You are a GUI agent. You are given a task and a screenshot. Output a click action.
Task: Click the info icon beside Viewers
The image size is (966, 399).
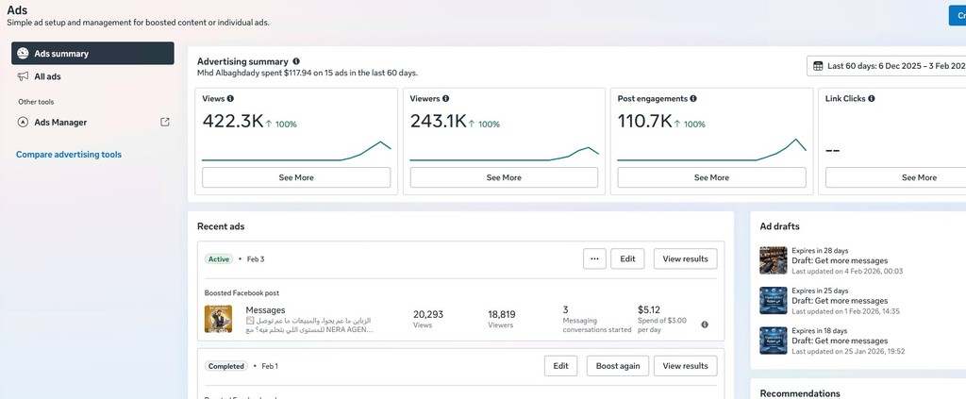click(445, 98)
